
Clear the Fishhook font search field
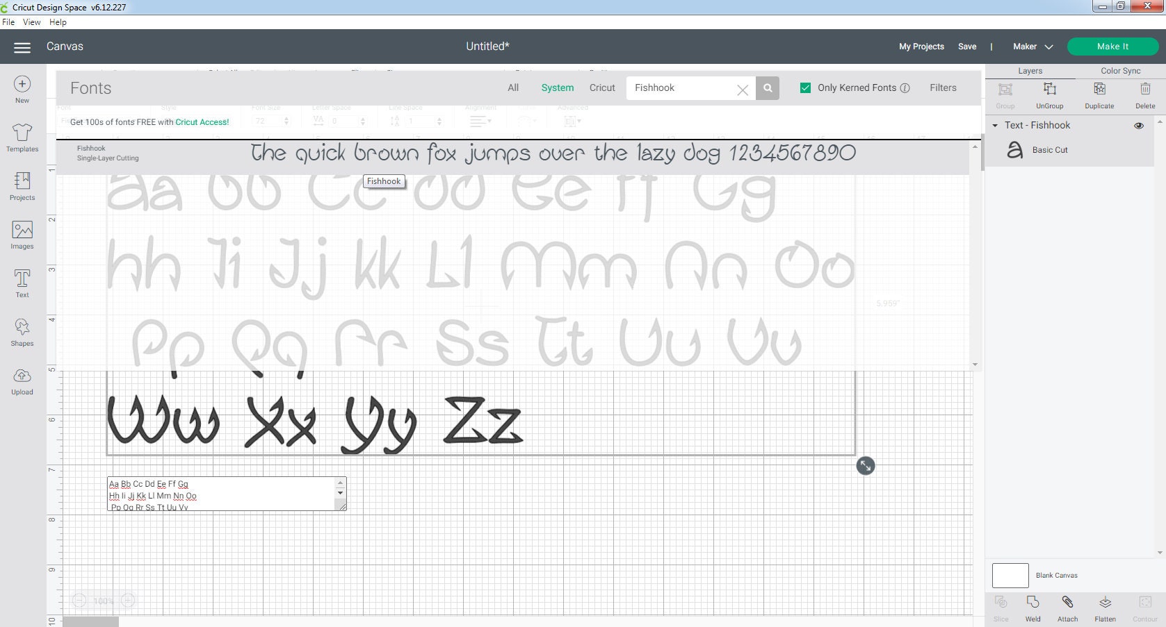(742, 89)
